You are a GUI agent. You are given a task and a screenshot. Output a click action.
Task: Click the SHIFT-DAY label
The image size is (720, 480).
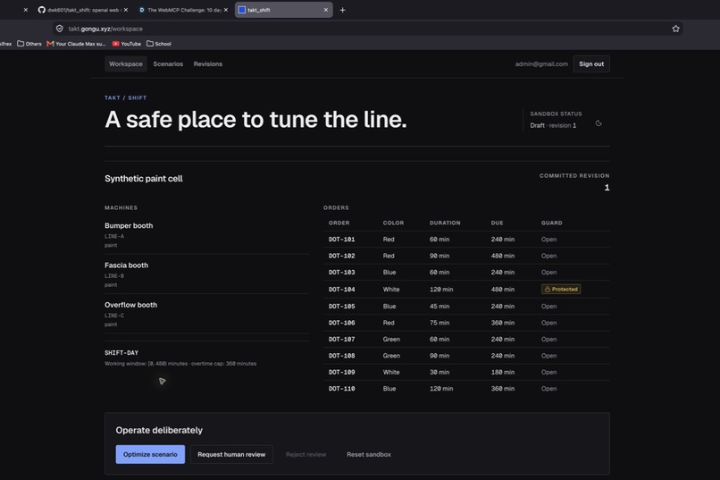121,353
